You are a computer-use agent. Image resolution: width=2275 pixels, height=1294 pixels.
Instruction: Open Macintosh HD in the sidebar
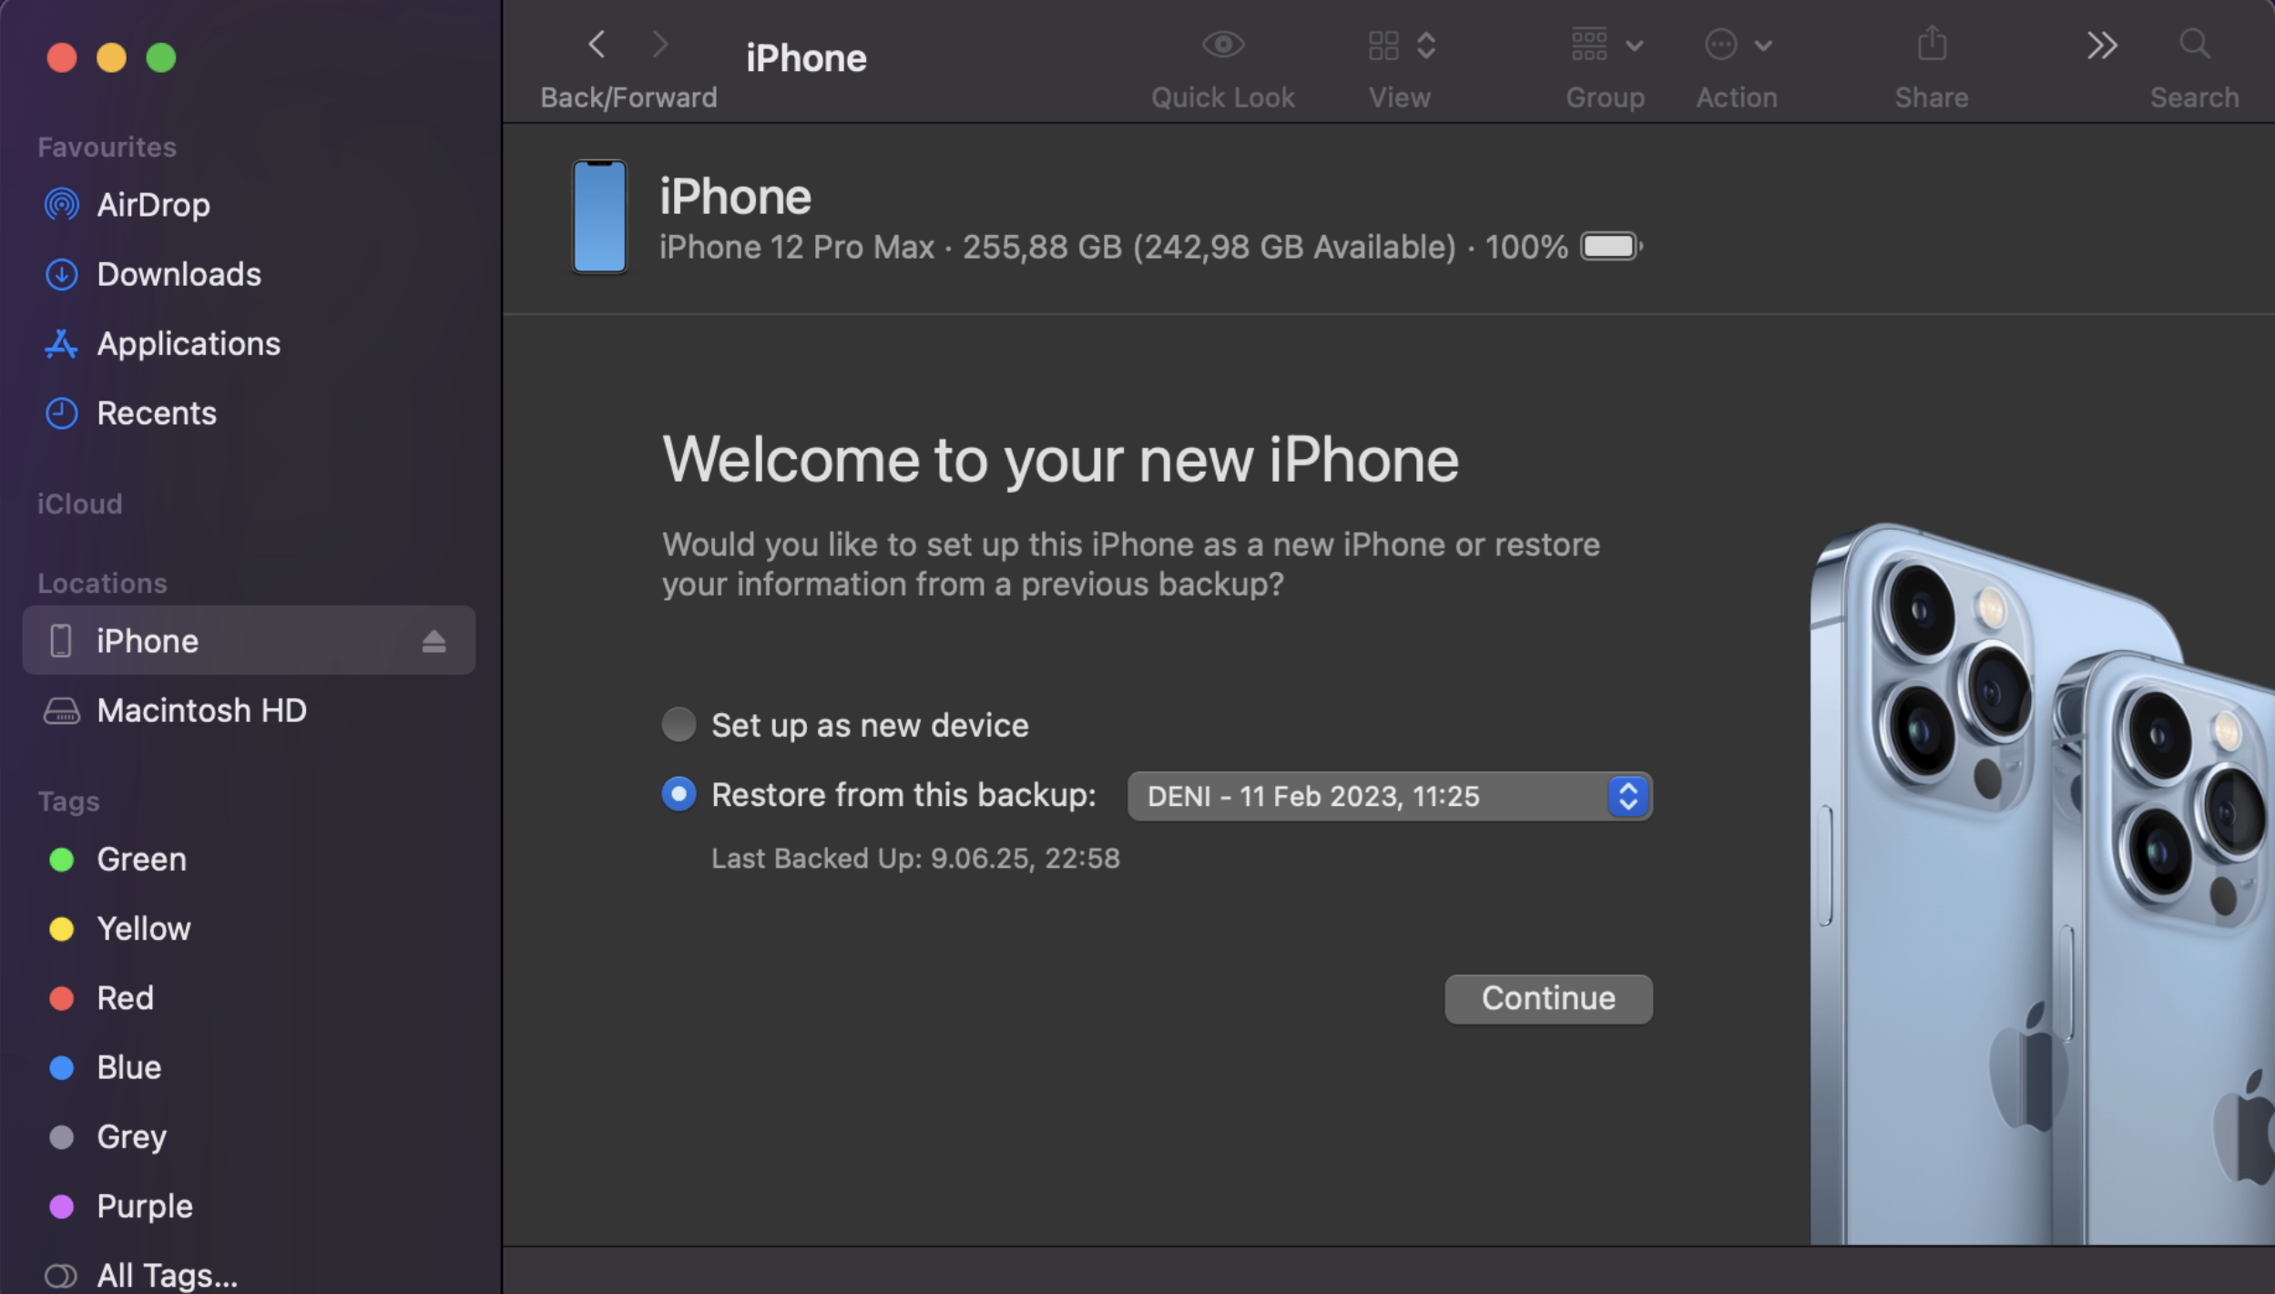(249, 710)
